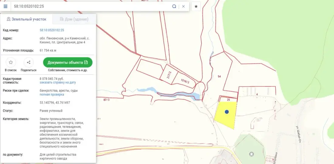Add parcel to list with star icon
The height and width of the screenshot is (164, 334).
click(x=11, y=62)
